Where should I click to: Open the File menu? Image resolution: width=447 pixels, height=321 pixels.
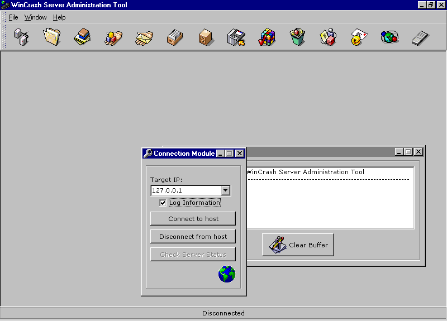[x=13, y=17]
